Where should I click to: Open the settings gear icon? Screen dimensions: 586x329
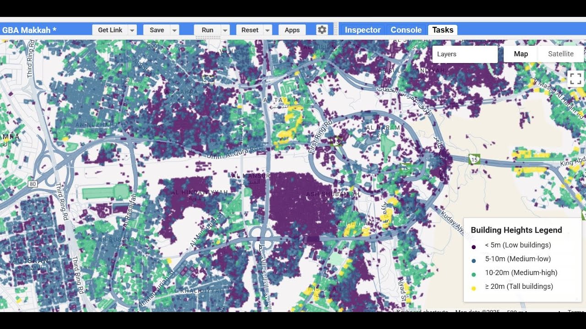click(322, 30)
